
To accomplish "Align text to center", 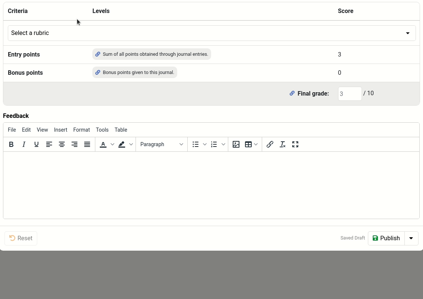I will point(62,144).
